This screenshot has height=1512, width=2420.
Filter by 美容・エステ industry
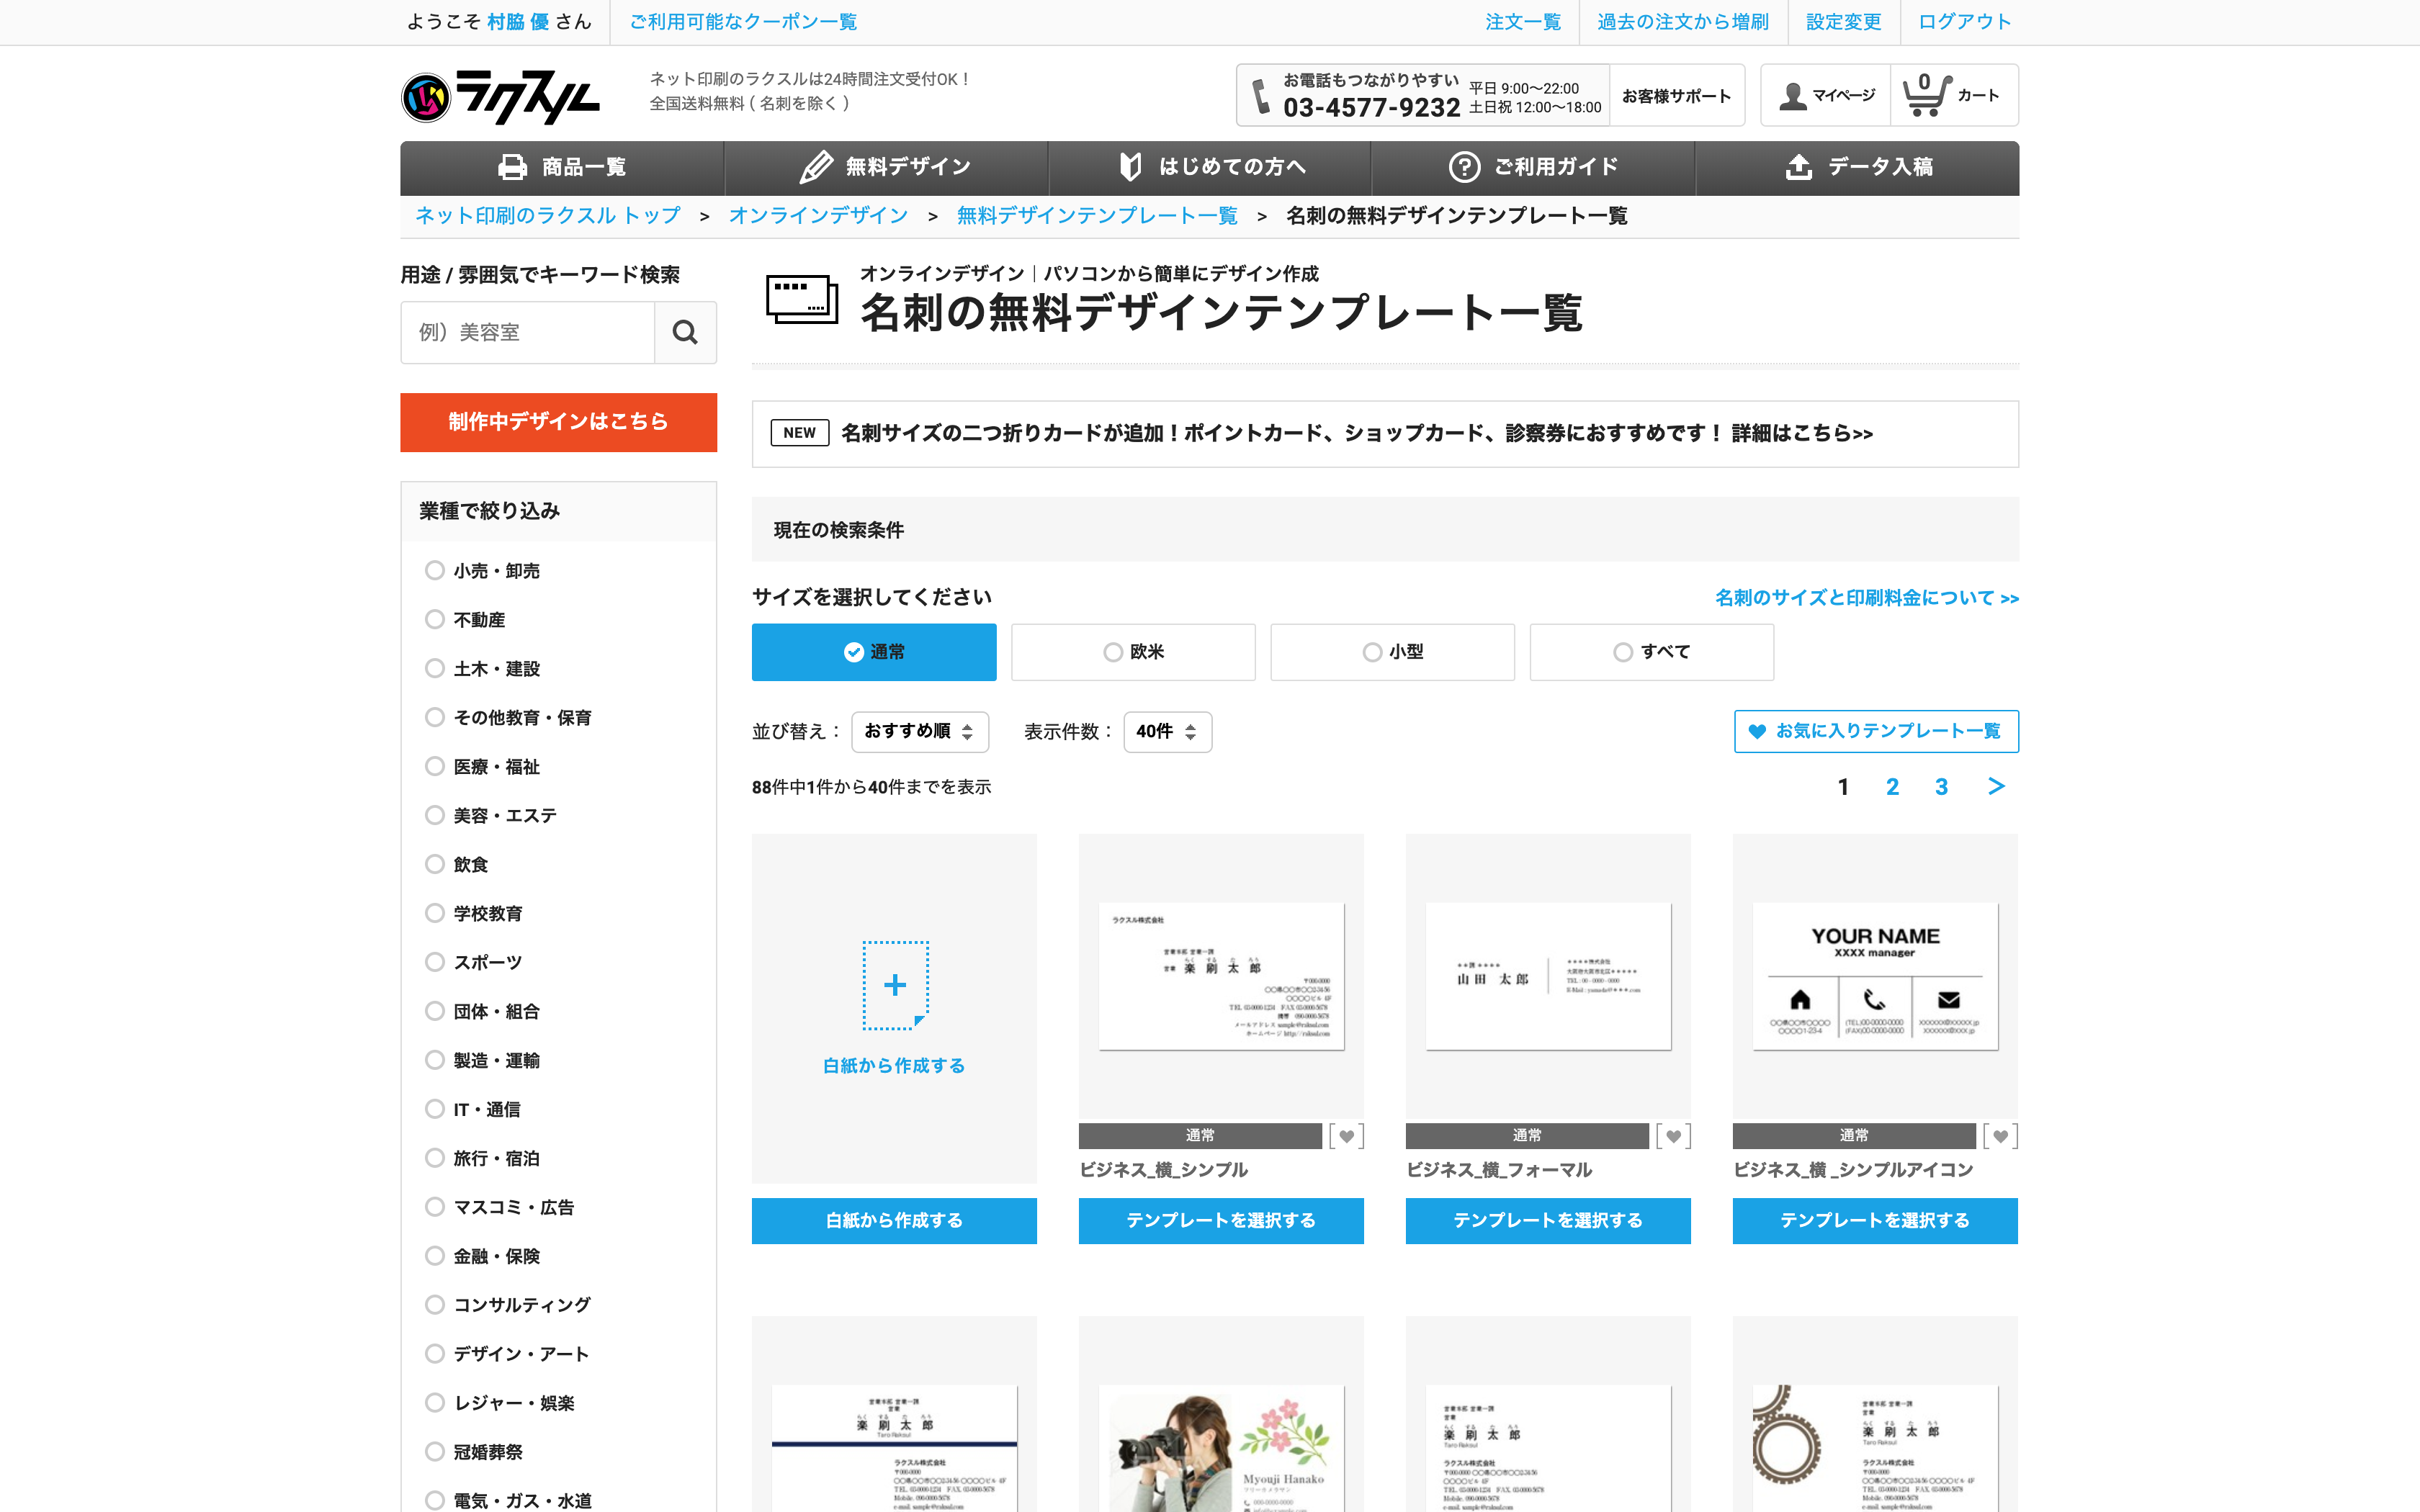pyautogui.click(x=435, y=815)
